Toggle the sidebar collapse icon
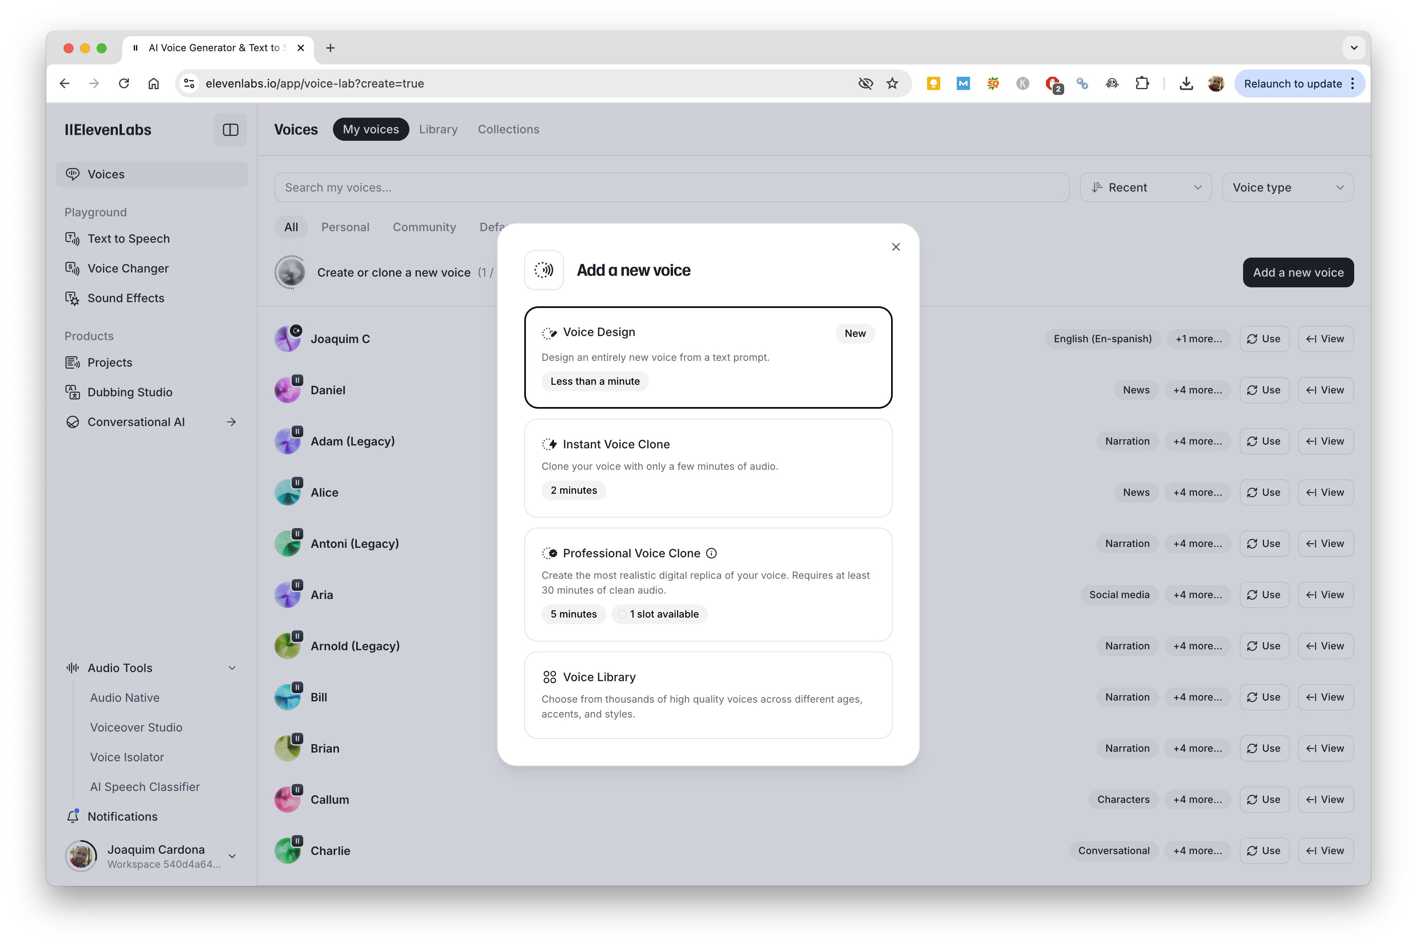Image resolution: width=1417 pixels, height=947 pixels. point(230,129)
